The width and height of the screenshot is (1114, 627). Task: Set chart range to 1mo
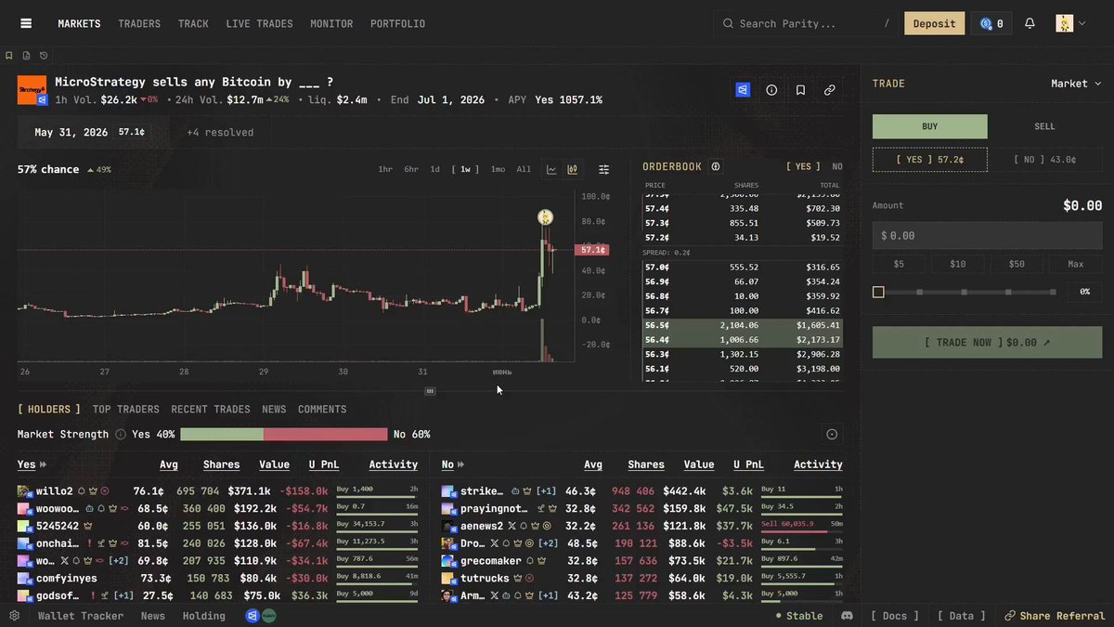coord(498,169)
